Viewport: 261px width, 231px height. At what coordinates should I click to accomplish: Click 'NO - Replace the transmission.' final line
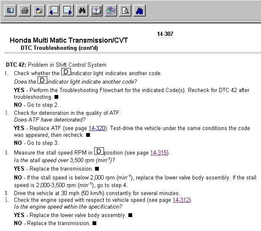tap(55, 223)
